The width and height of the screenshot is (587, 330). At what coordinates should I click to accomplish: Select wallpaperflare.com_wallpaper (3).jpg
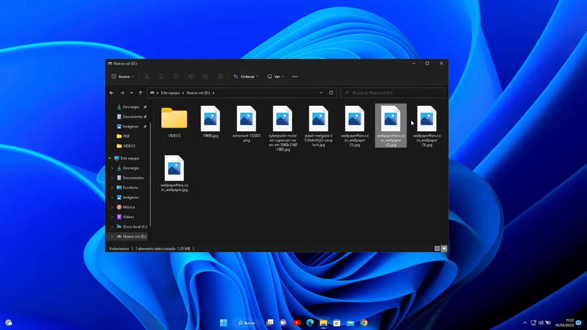click(x=427, y=126)
